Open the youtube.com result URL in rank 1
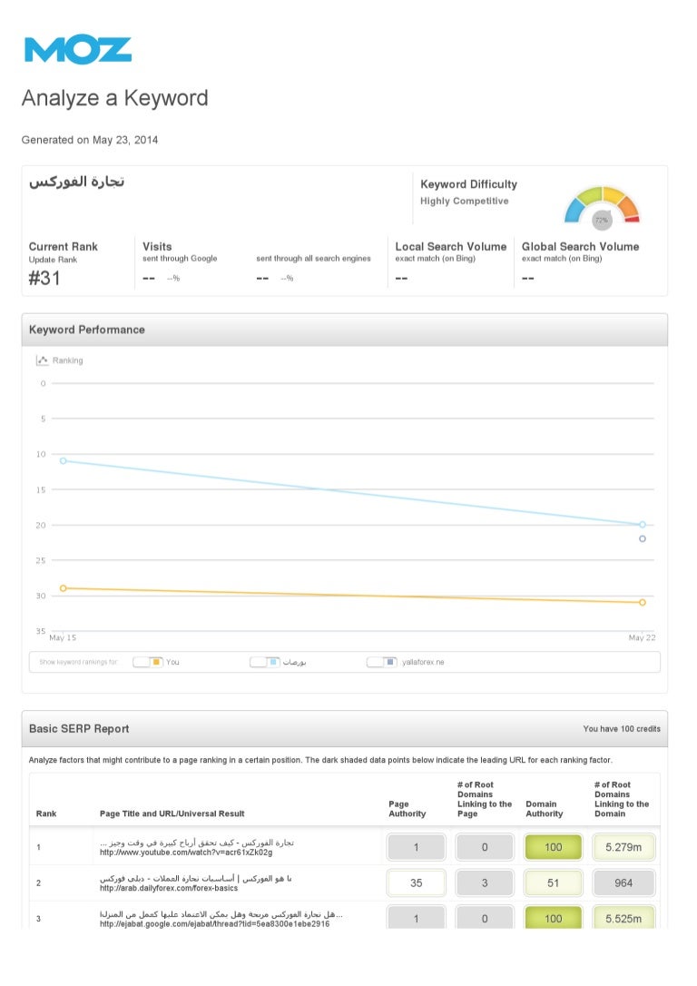The image size is (697, 986). [x=186, y=853]
